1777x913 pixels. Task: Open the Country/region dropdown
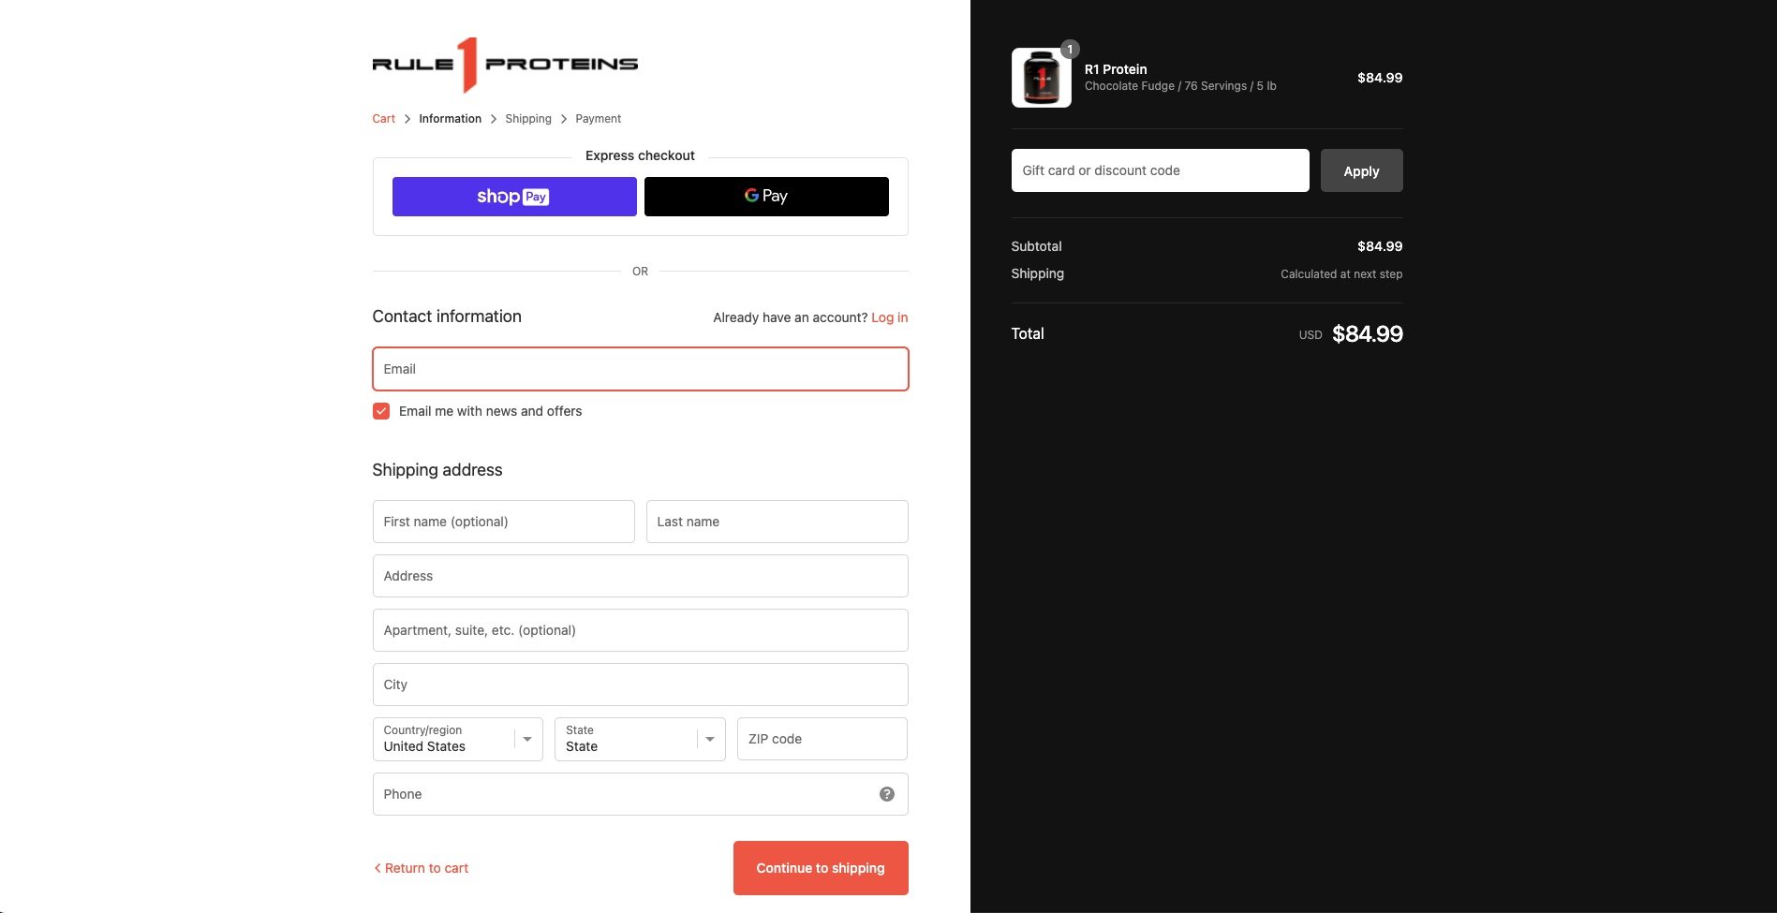pos(458,739)
